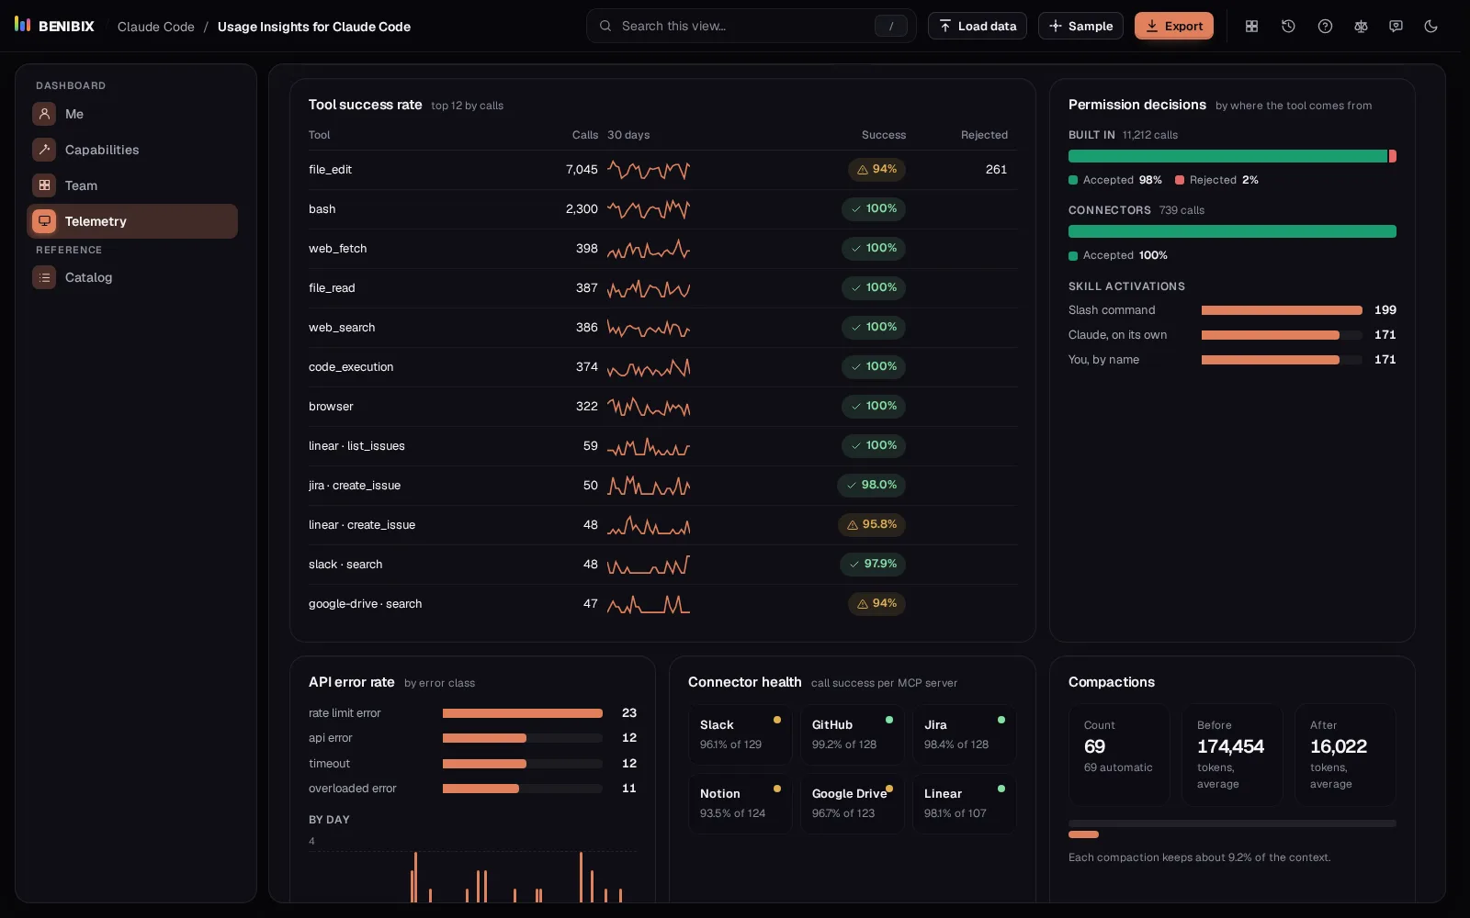The width and height of the screenshot is (1470, 918).
Task: Click the 97.9% badge for slack search
Action: tap(873, 564)
